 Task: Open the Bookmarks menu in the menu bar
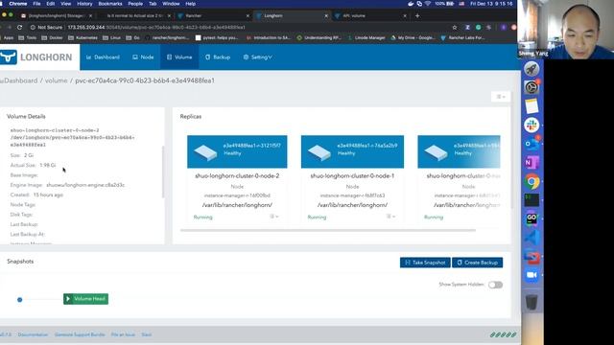[110, 4]
